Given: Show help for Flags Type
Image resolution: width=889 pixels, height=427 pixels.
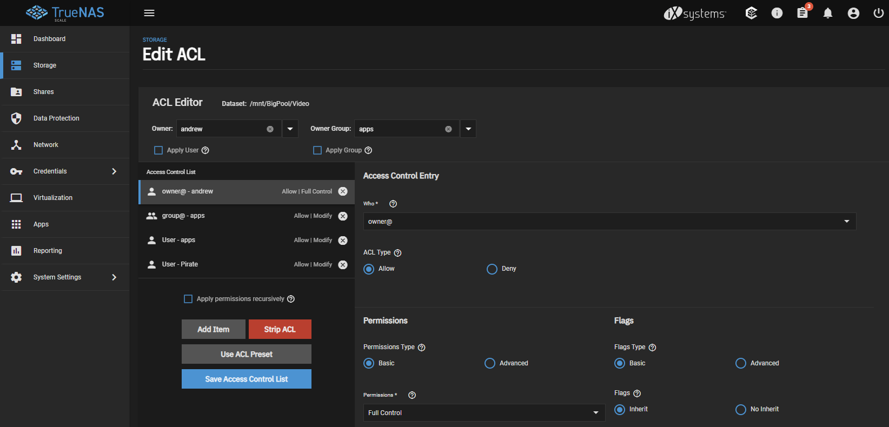Looking at the screenshot, I should pyautogui.click(x=652, y=348).
